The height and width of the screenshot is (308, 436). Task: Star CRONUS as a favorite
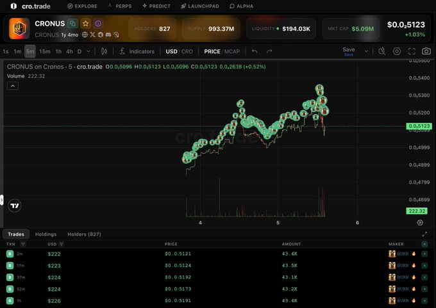pyautogui.click(x=86, y=24)
